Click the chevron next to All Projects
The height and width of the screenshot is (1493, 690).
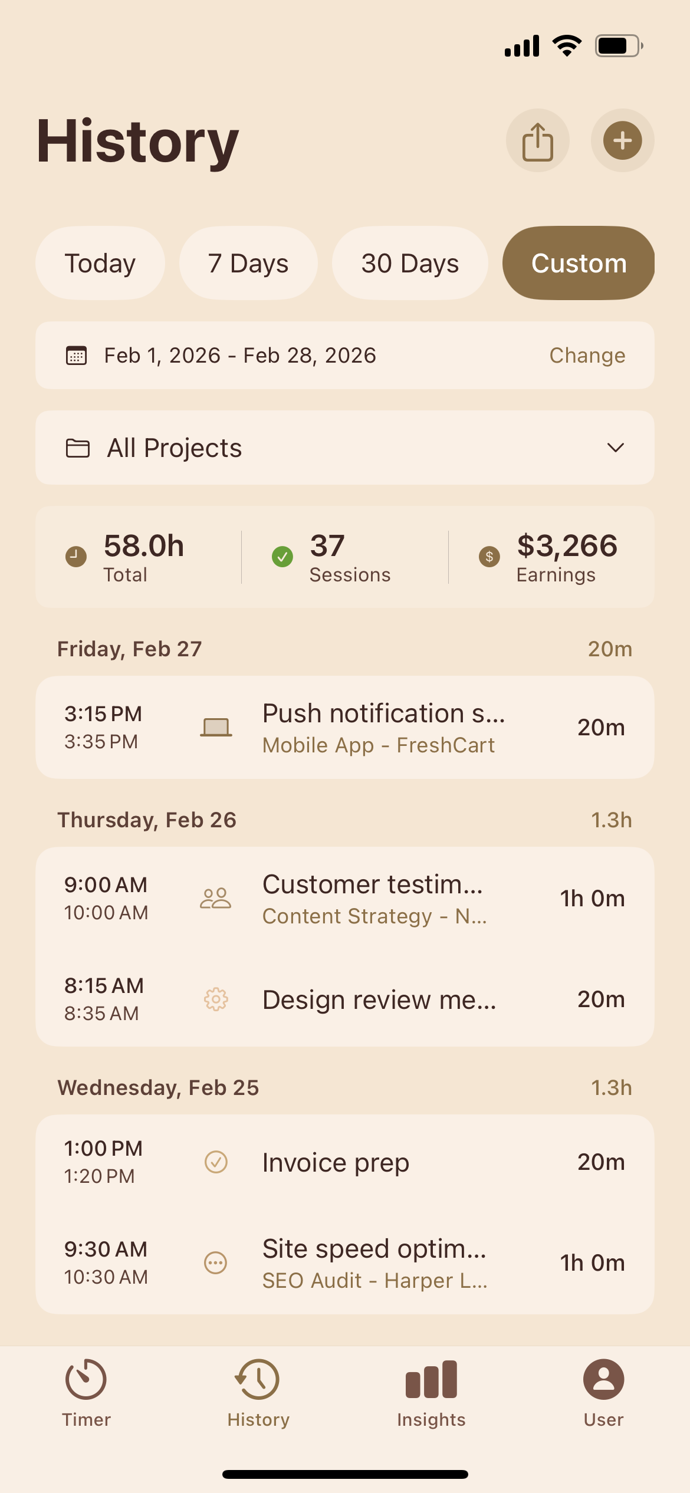click(x=615, y=448)
